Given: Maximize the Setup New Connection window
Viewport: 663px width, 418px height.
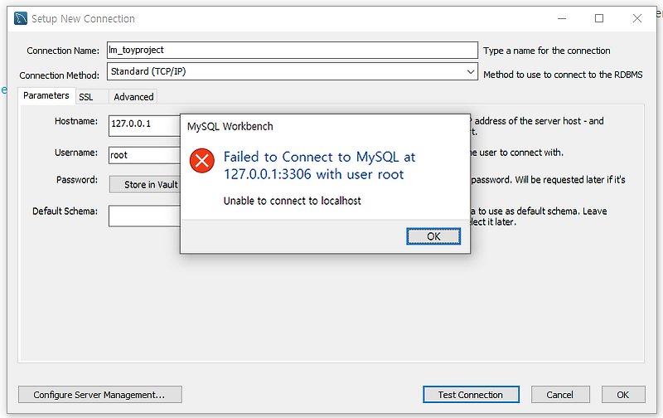Looking at the screenshot, I should click(599, 18).
